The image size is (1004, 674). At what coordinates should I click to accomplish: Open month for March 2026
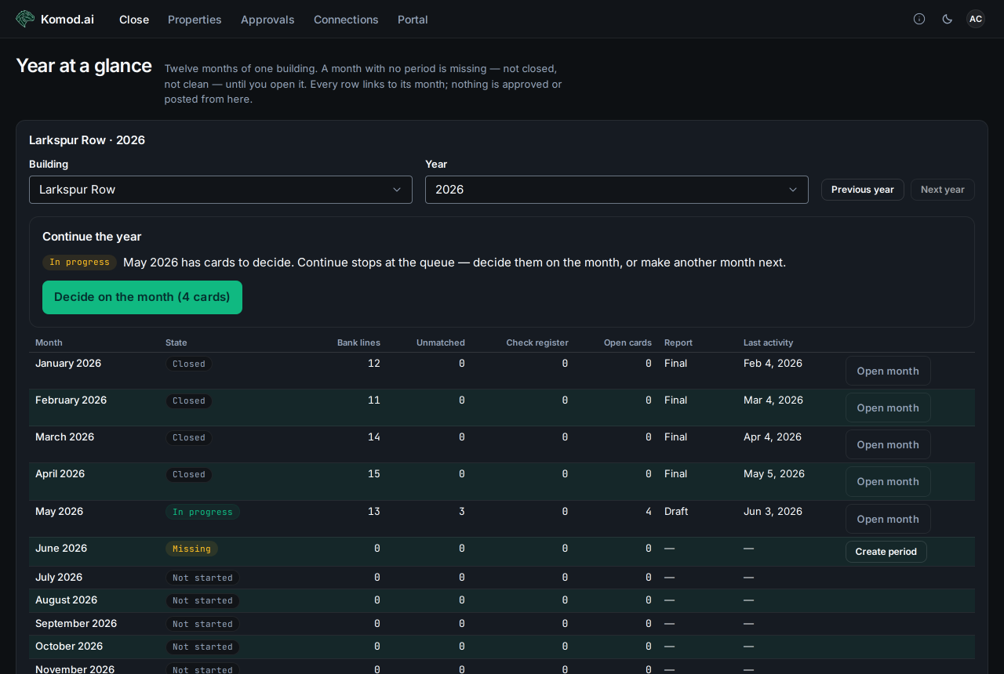coord(888,444)
